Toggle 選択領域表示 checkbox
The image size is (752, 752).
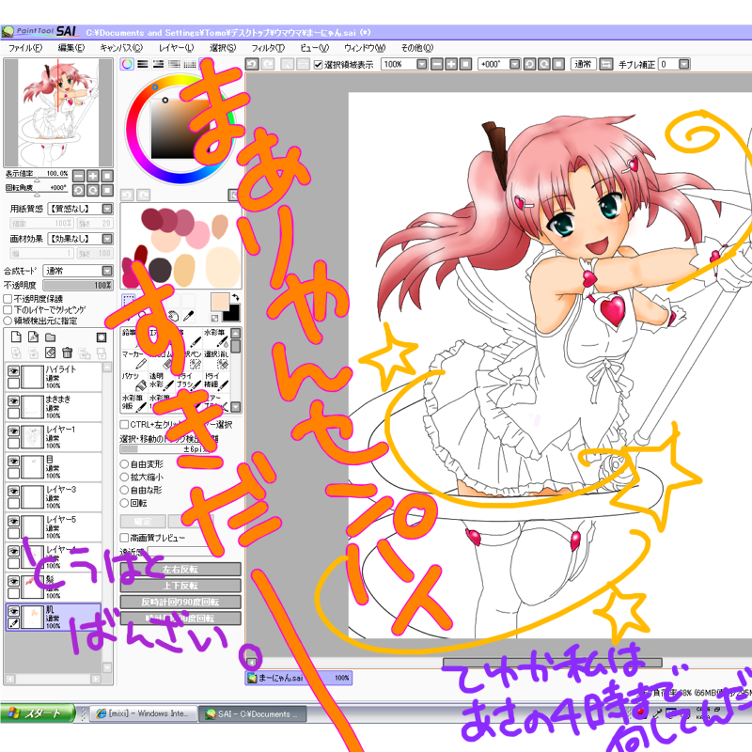click(318, 64)
